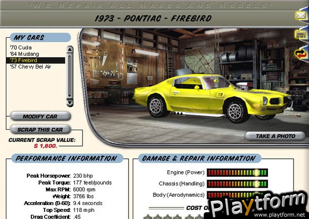Click the car list scrollbar track

tap(70, 76)
